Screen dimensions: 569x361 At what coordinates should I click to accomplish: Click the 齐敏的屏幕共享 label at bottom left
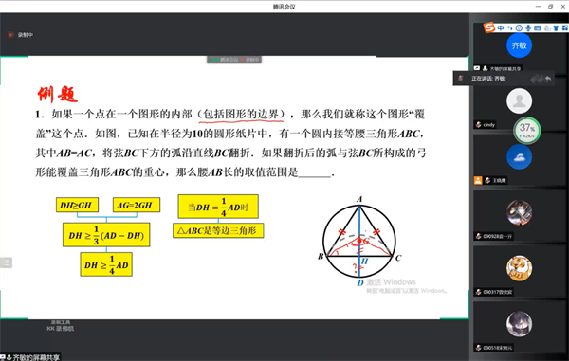[36, 357]
